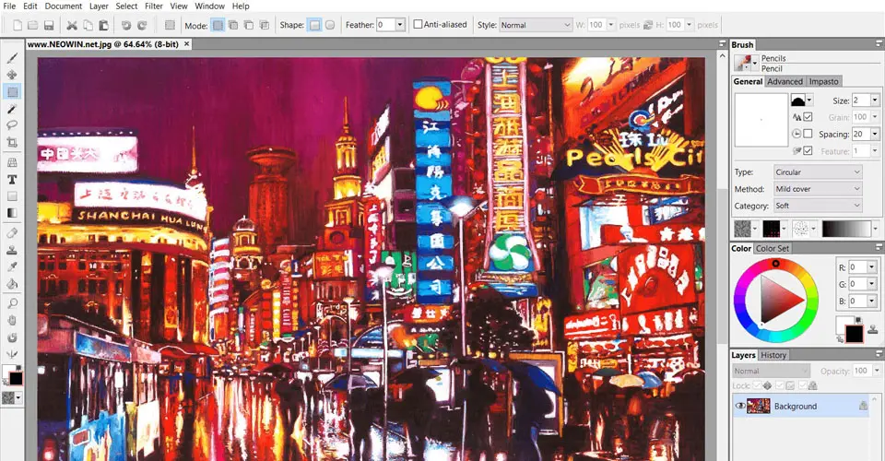Open the brush Type Circular dropdown
Image resolution: width=885 pixels, height=461 pixels.
[818, 172]
